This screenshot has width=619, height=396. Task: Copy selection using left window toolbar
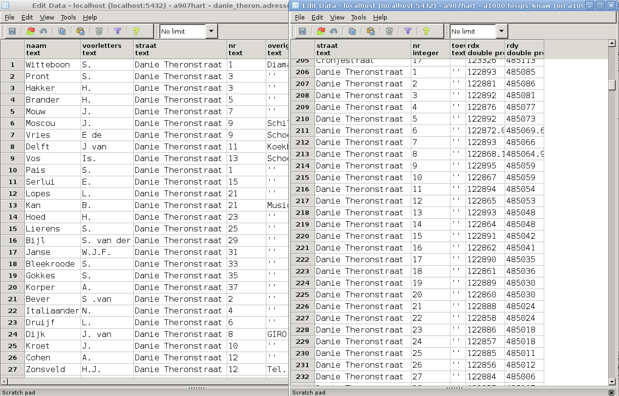point(62,31)
